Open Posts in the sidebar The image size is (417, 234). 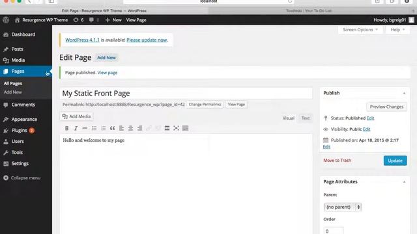[x=18, y=49]
